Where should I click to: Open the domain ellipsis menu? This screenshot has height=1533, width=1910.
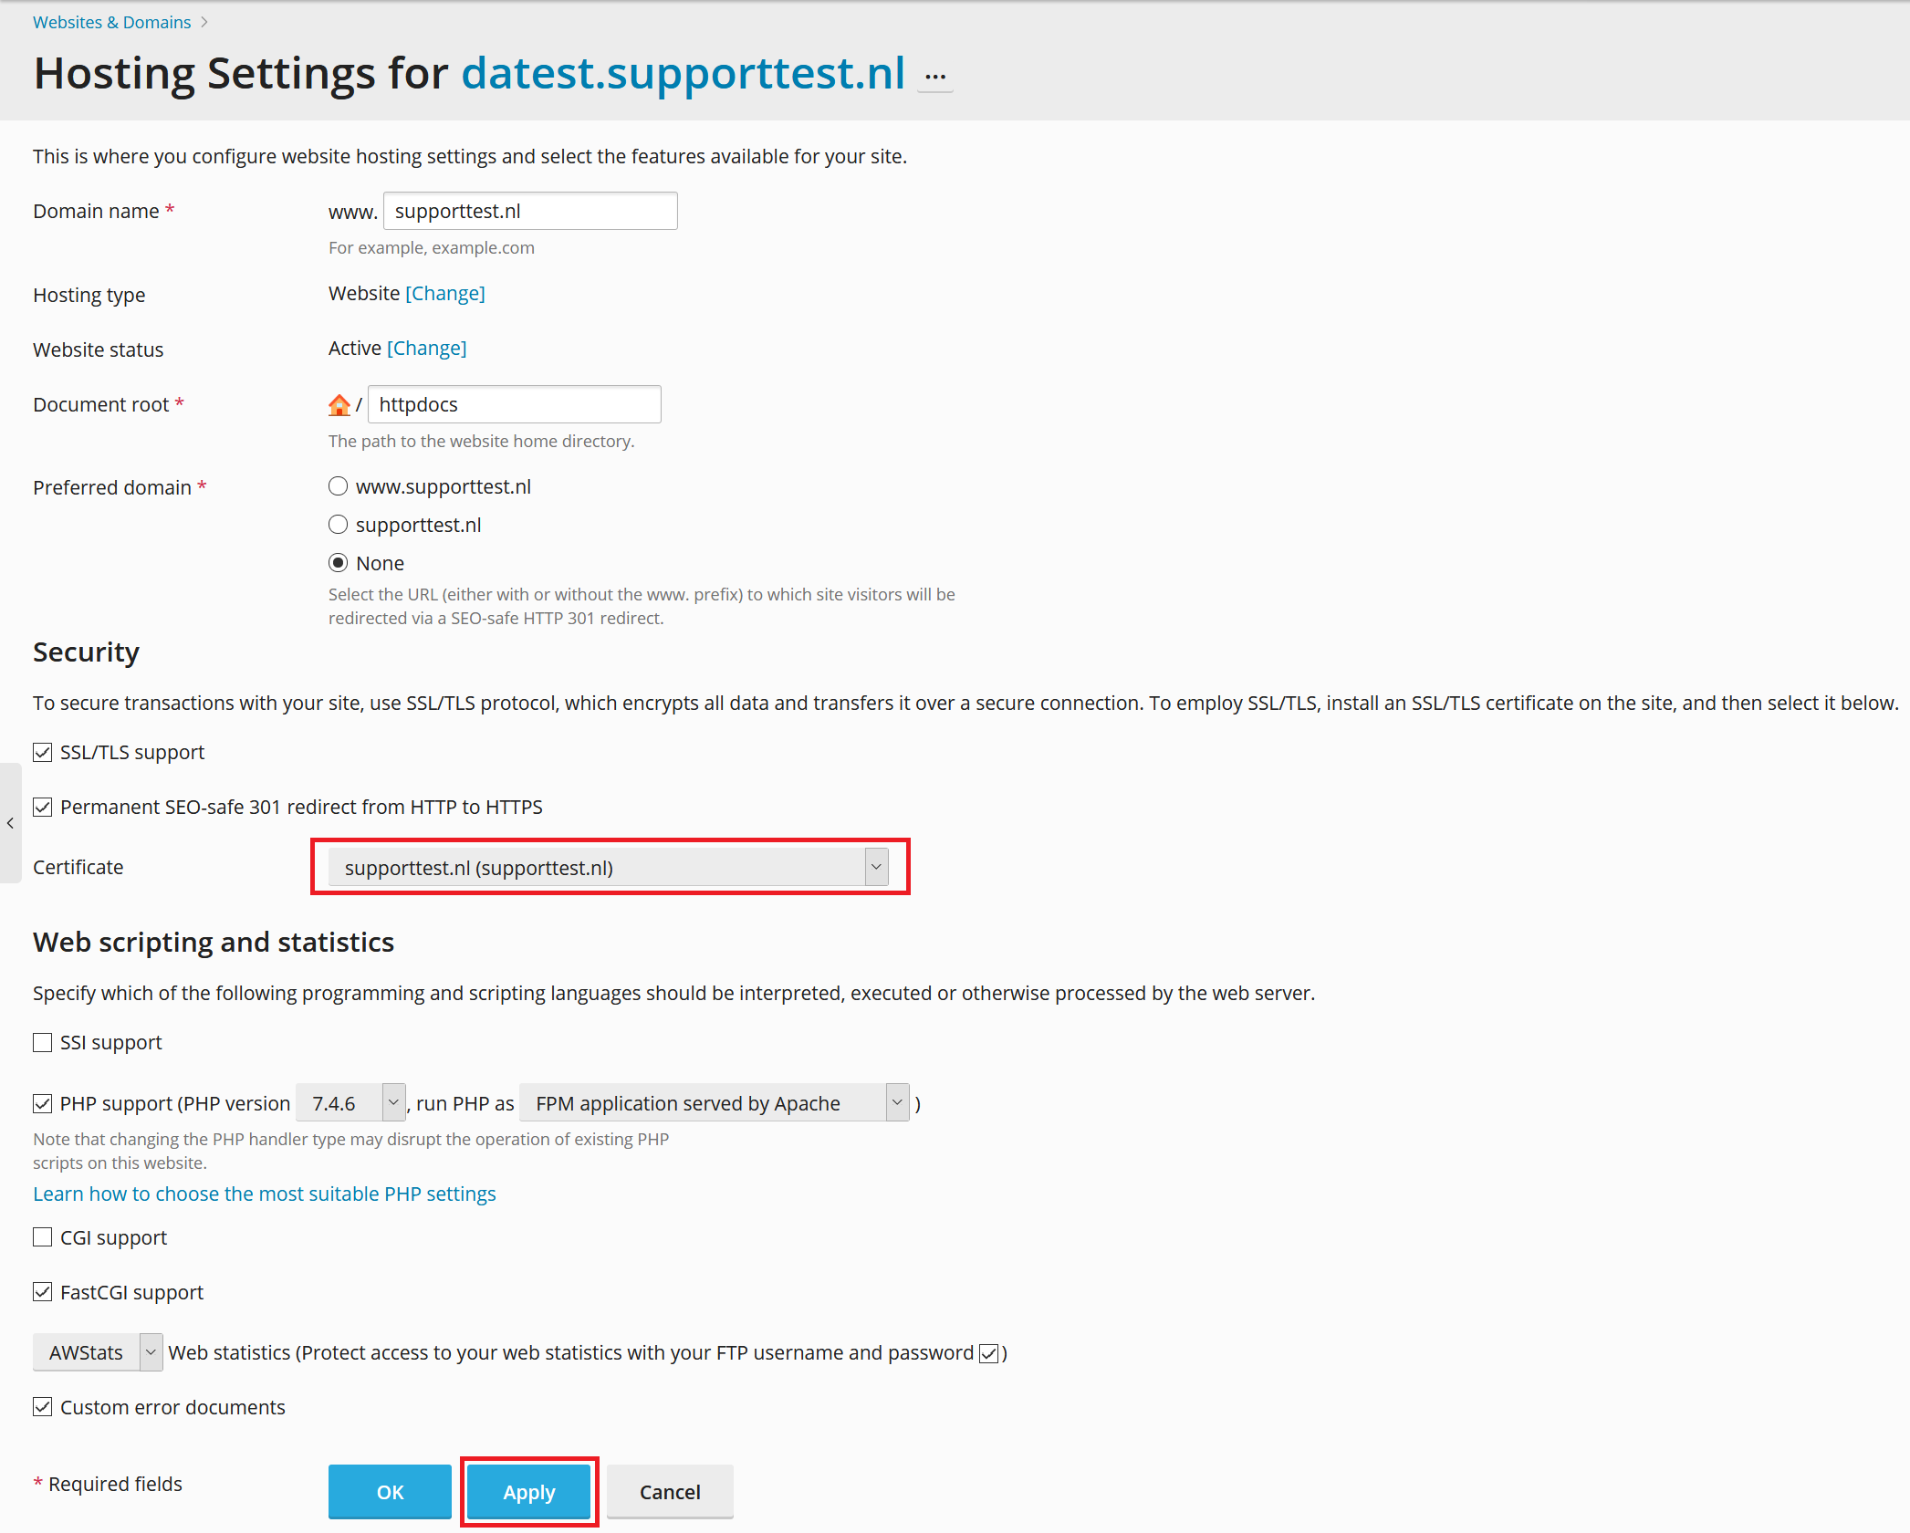[935, 78]
